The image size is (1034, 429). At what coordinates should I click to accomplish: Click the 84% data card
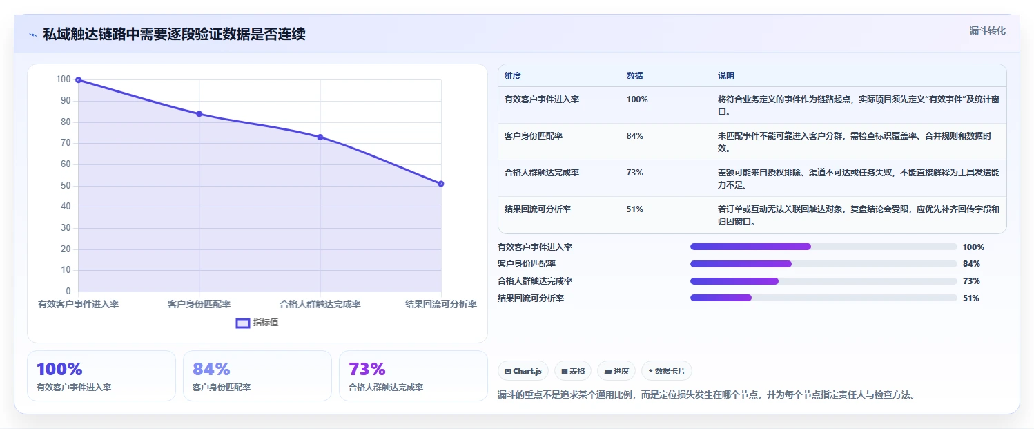[257, 376]
